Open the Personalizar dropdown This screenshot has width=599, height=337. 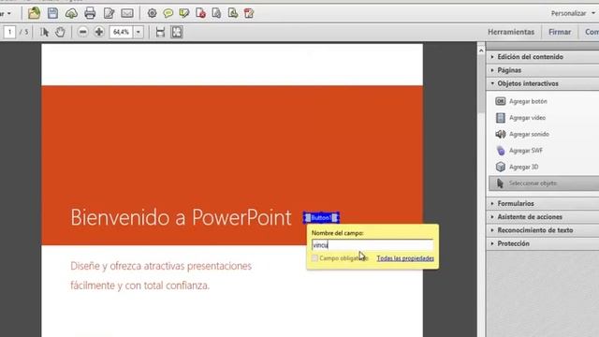coord(573,13)
